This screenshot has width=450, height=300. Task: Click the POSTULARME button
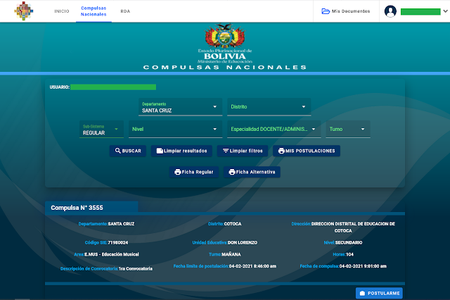pos(379,293)
